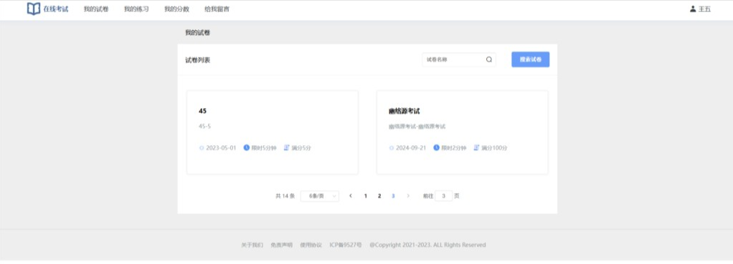Click the 限时5分钟 time limit text

coord(264,148)
